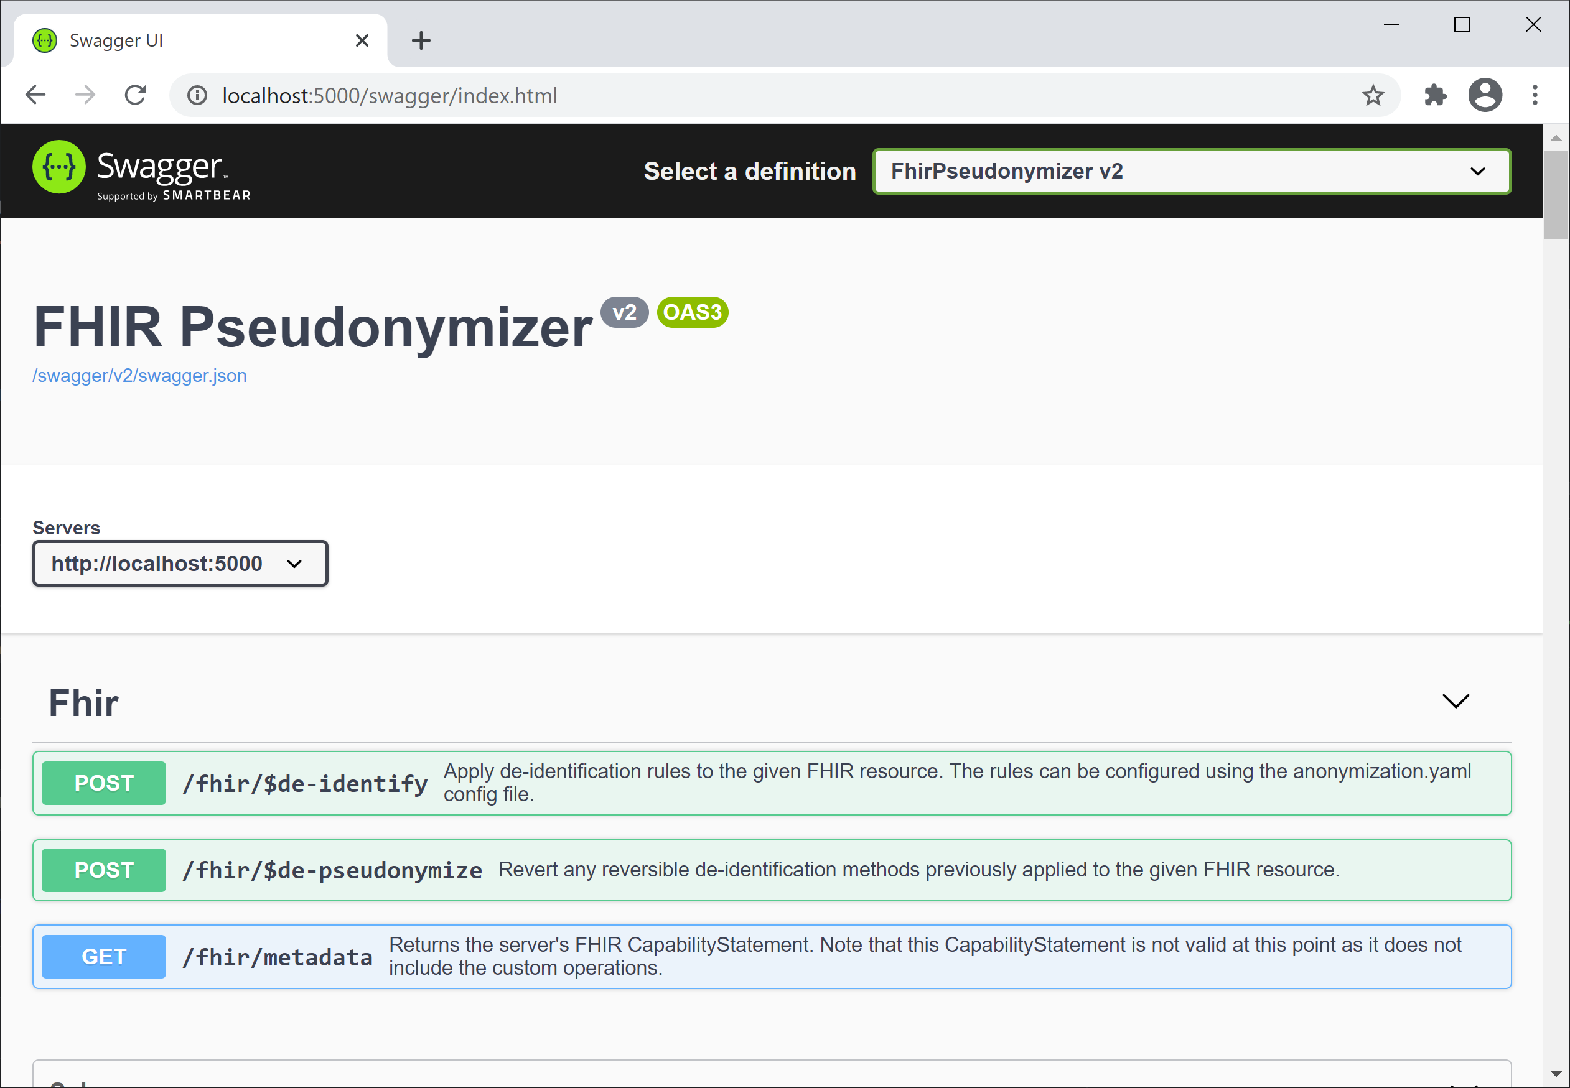The width and height of the screenshot is (1570, 1088).
Task: Expand the POST /fhir/$de-identify operation
Action: point(772,783)
